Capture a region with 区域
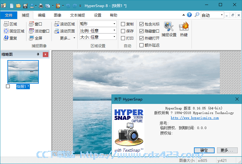Screen dimensions: 242x164 (10, 24)
